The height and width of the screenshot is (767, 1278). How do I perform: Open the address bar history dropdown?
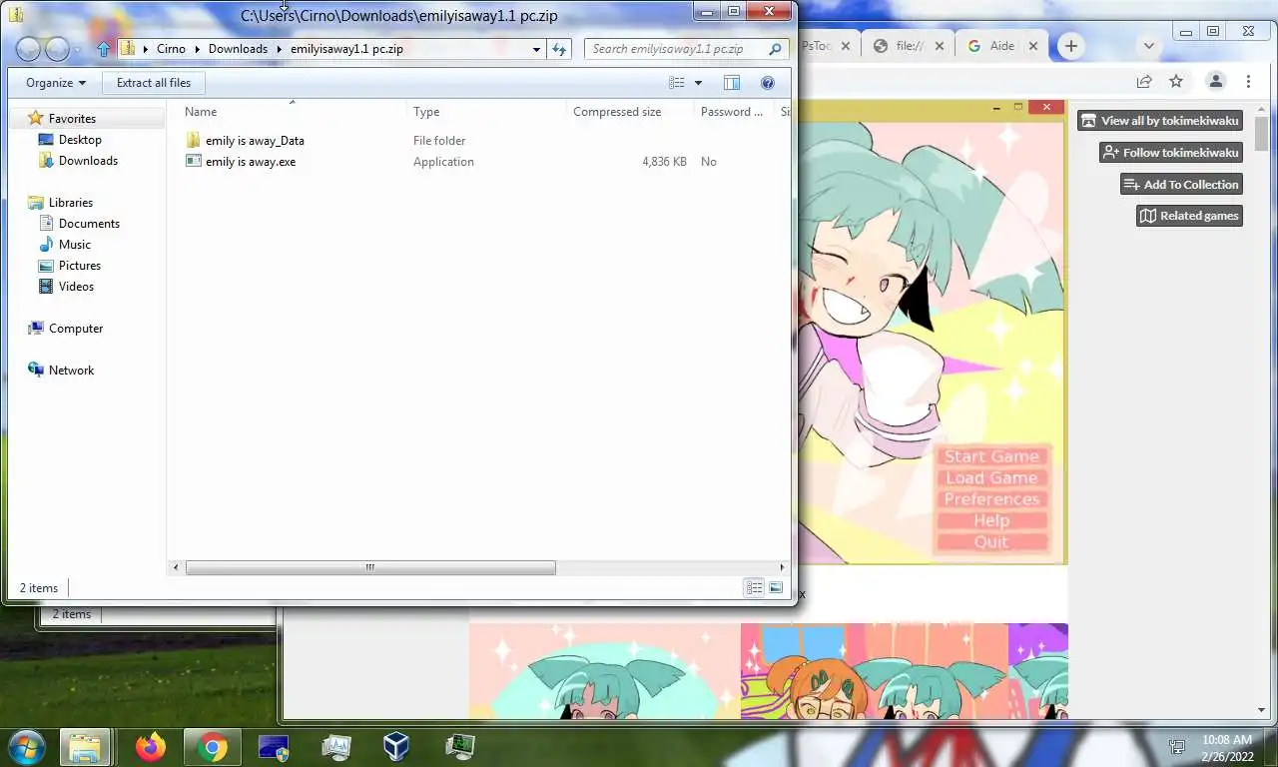(536, 48)
